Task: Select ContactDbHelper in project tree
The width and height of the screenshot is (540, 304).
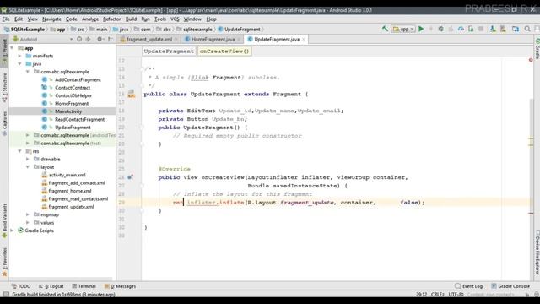Action: [73, 95]
